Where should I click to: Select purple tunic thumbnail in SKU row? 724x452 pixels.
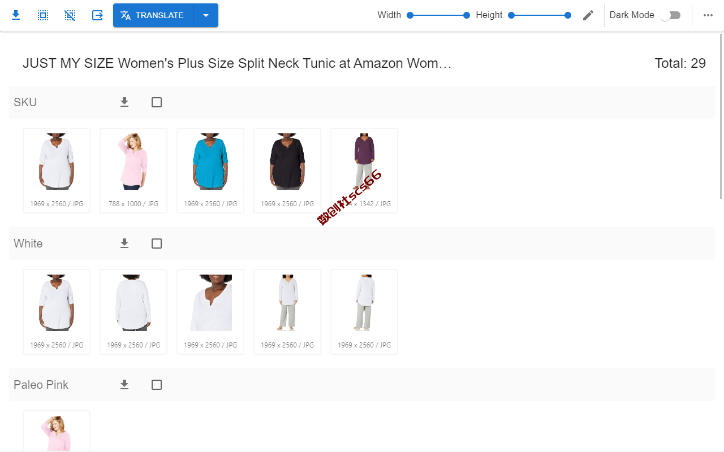click(x=364, y=171)
